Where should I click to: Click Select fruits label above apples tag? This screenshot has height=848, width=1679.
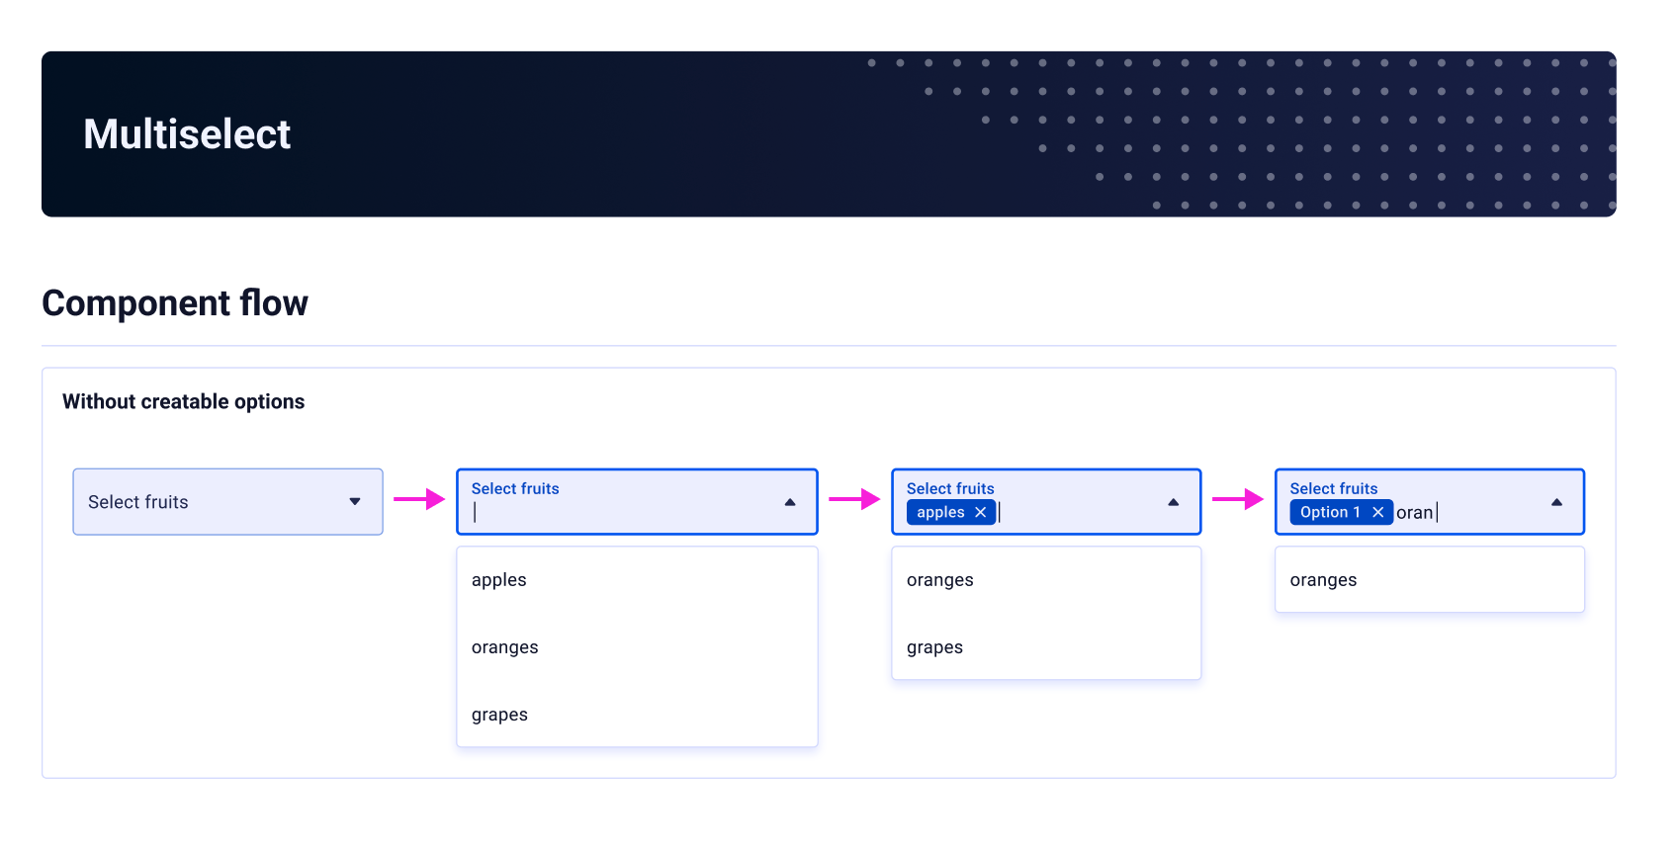pyautogui.click(x=950, y=488)
